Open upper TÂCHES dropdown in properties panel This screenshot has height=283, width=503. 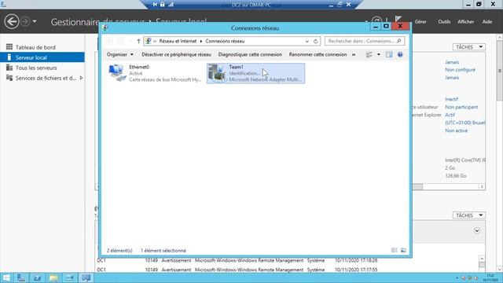(469, 47)
